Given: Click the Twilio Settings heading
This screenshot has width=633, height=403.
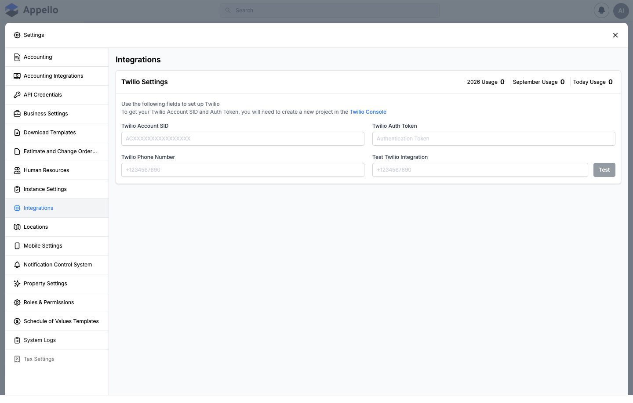Looking at the screenshot, I should click(x=145, y=82).
